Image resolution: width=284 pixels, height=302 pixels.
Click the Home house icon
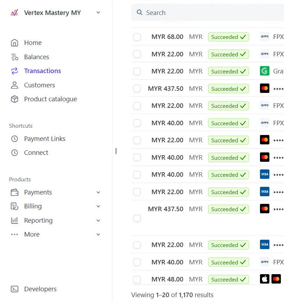(x=14, y=43)
